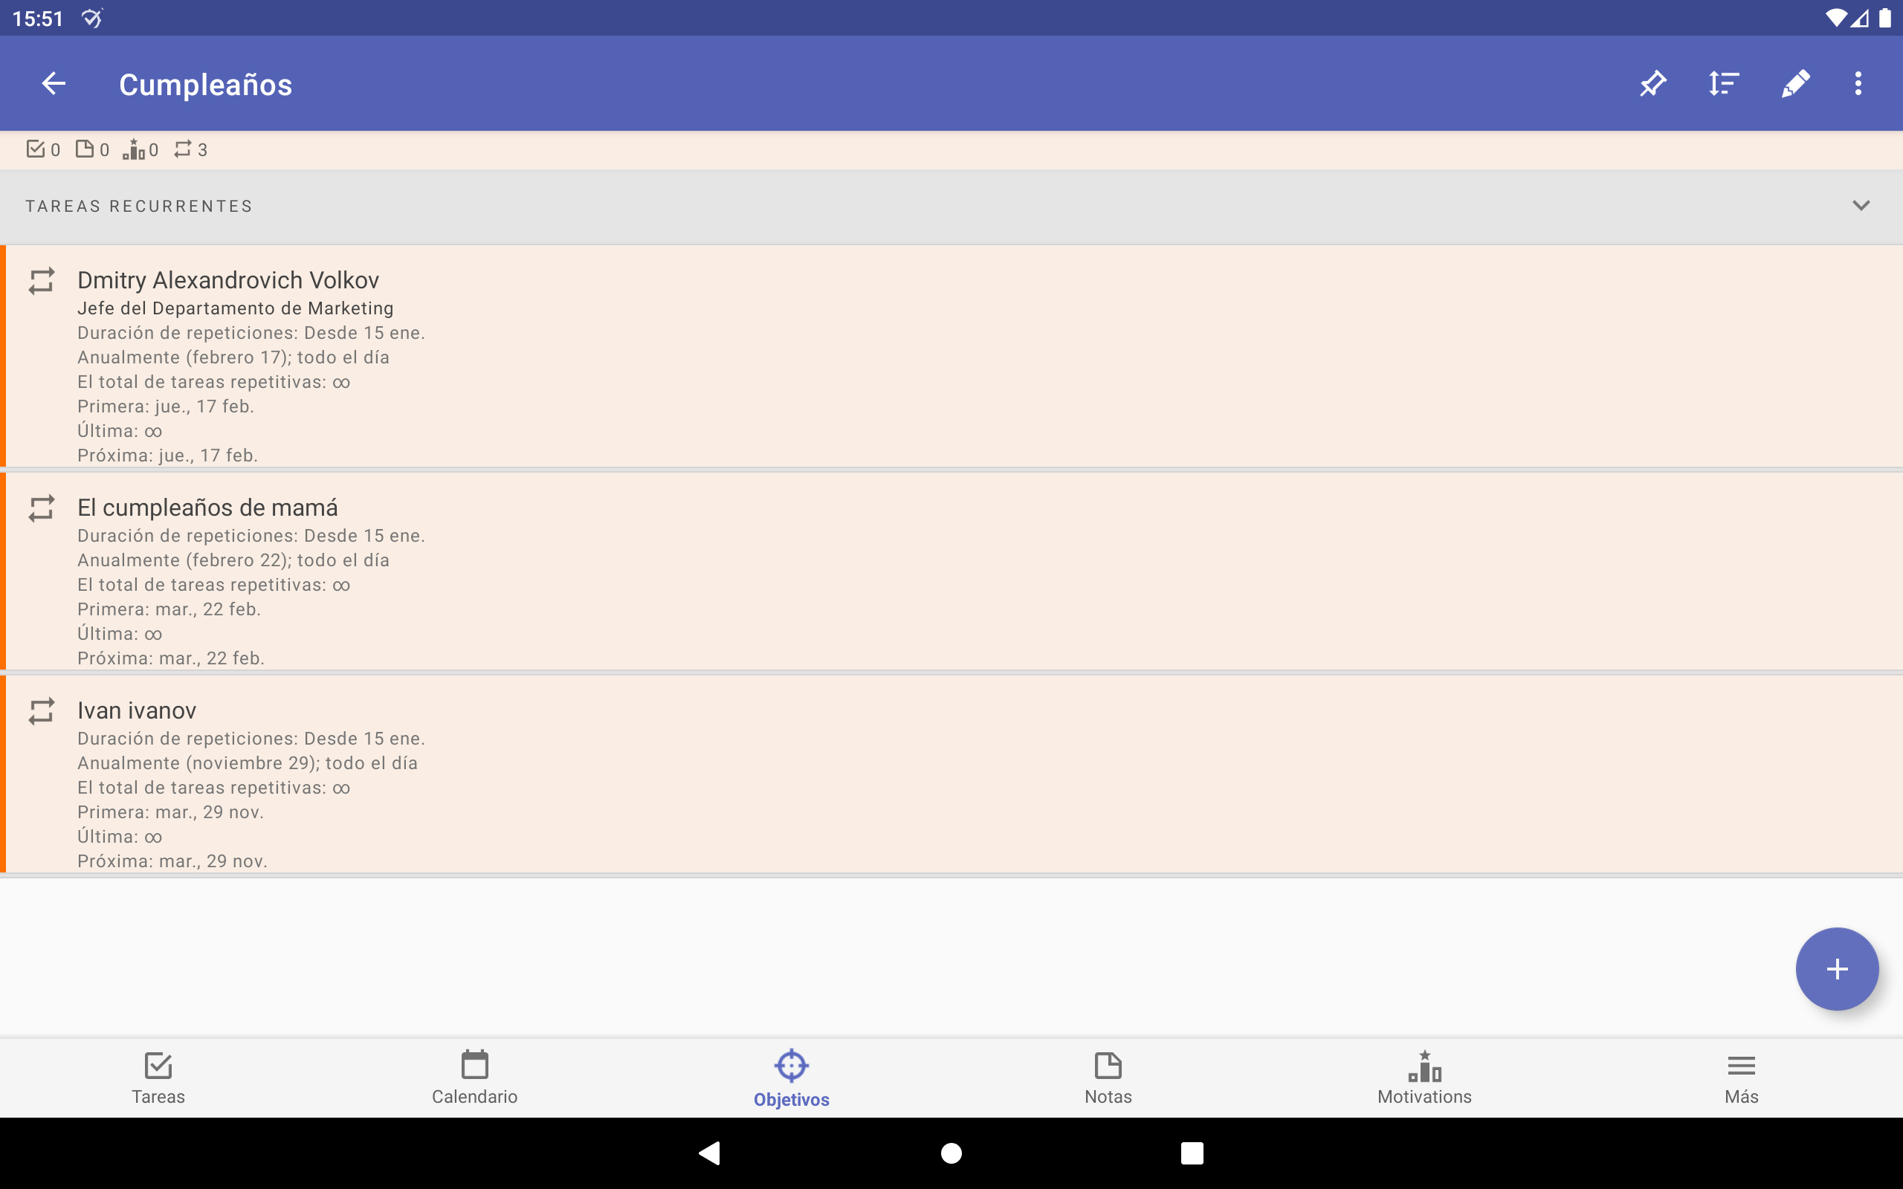Click the repeat icon for El cumpleaños de mamá
Image resolution: width=1903 pixels, height=1189 pixels.
pyautogui.click(x=42, y=508)
